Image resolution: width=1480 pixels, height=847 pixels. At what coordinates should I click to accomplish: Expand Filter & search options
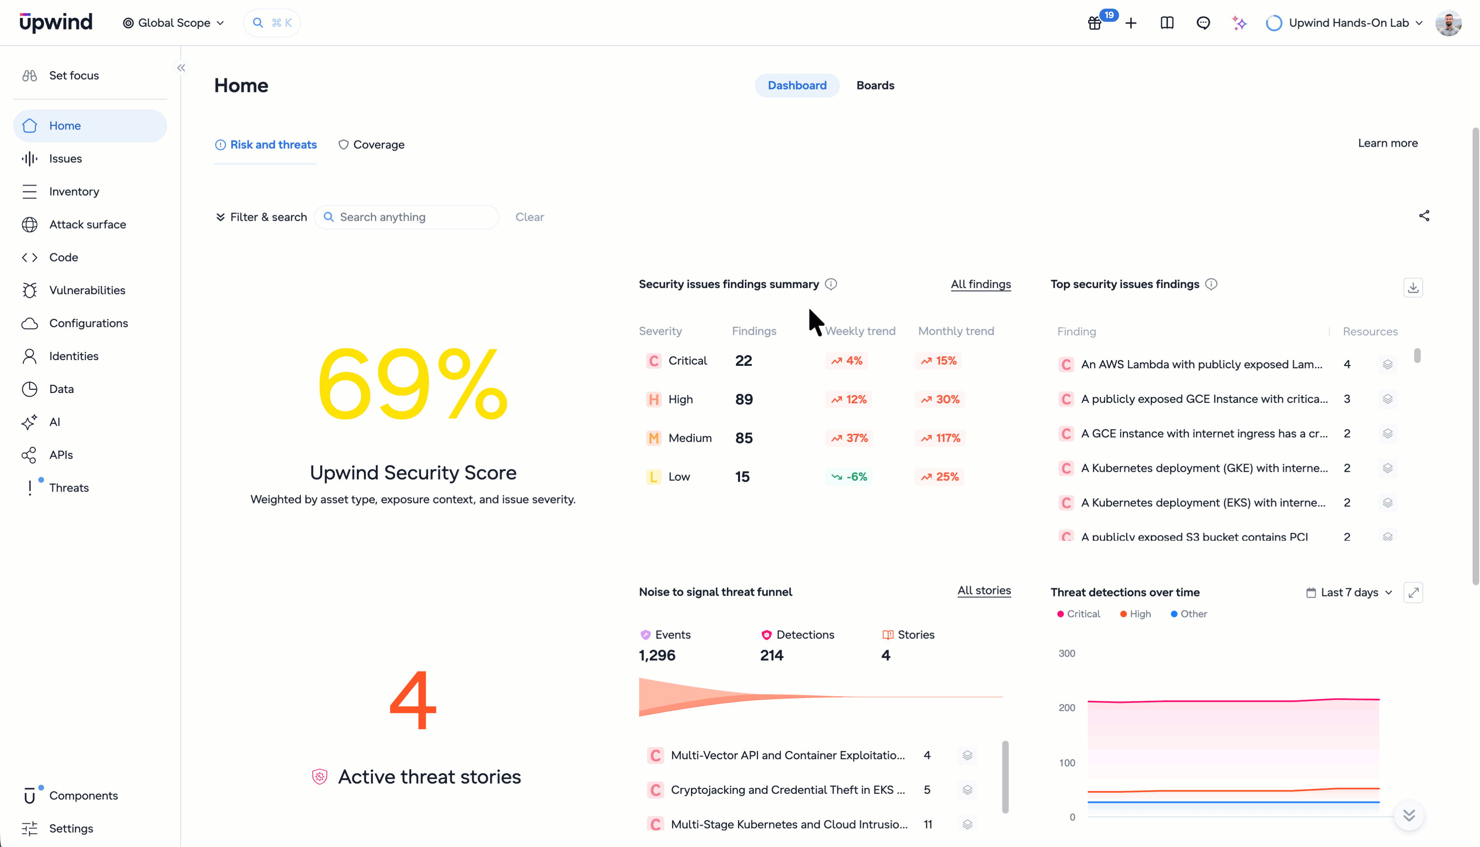coord(261,217)
